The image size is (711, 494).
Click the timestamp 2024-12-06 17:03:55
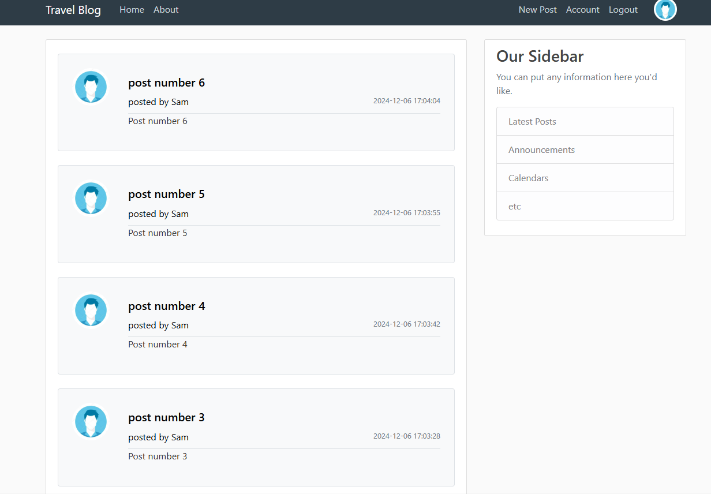pyautogui.click(x=407, y=213)
